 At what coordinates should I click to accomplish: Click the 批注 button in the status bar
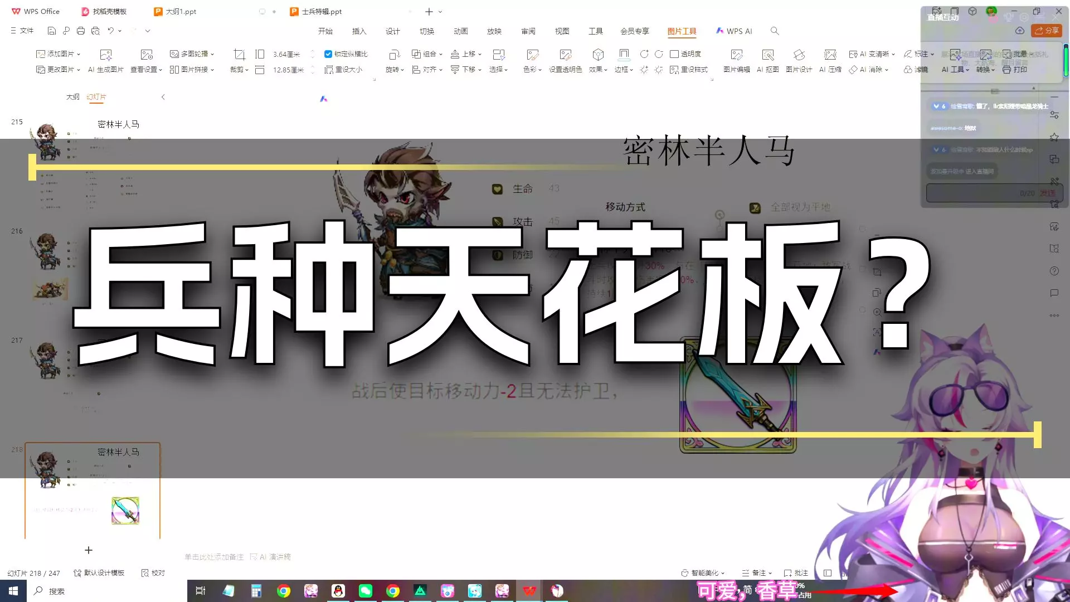pyautogui.click(x=796, y=573)
